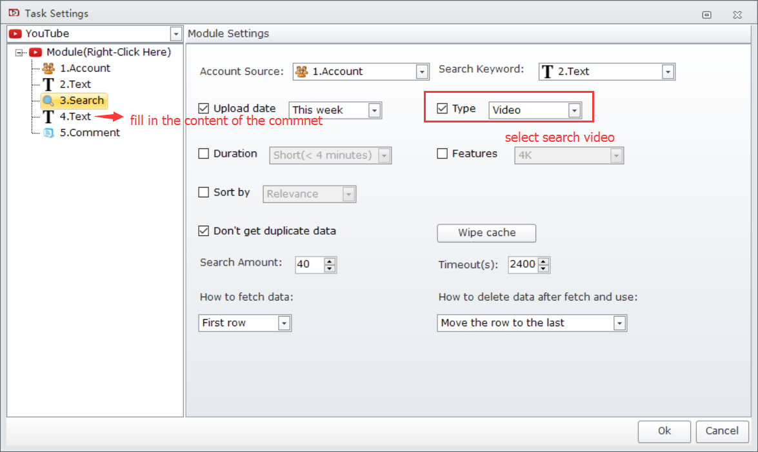Click the 3.Search magnifier icon
758x452 pixels.
[48, 101]
